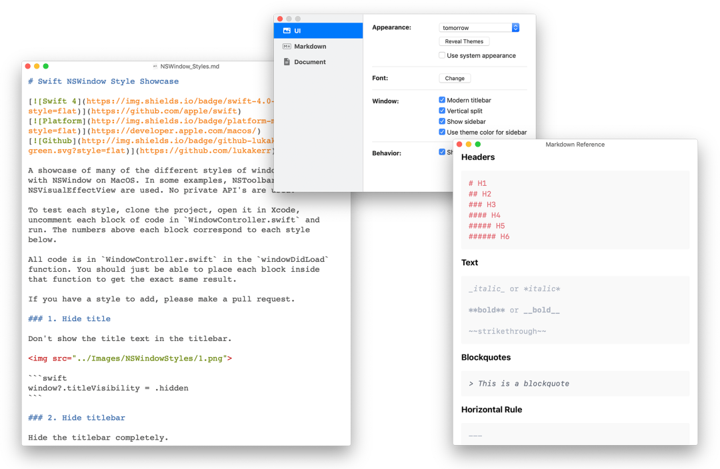Click the '# H1' line in Markdown Reference
720x469 pixels.
click(477, 183)
